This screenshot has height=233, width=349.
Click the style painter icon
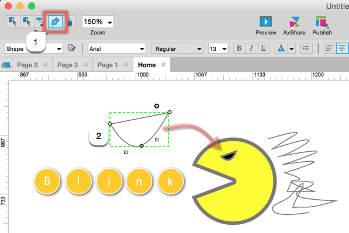[x=72, y=48]
